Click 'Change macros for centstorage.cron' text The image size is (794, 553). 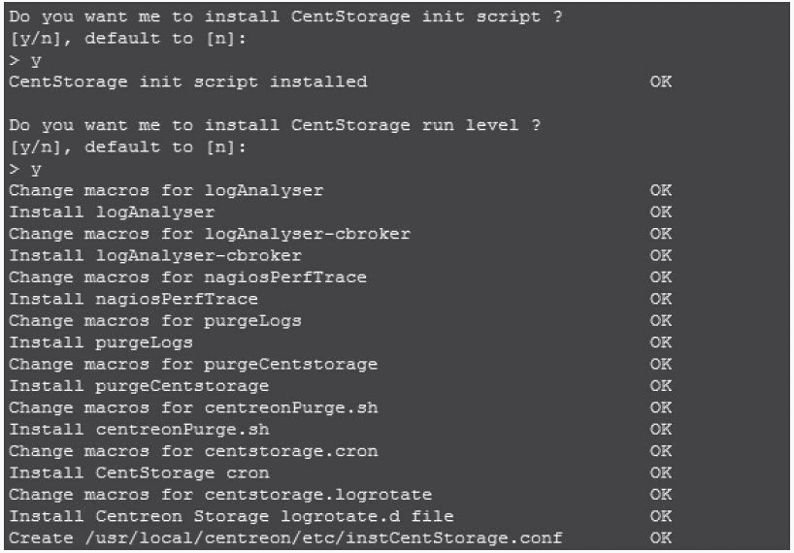[193, 451]
